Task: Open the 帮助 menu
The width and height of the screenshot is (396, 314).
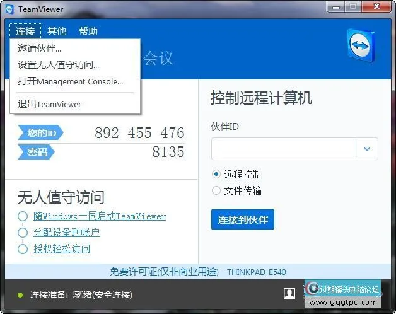Action: click(x=88, y=32)
